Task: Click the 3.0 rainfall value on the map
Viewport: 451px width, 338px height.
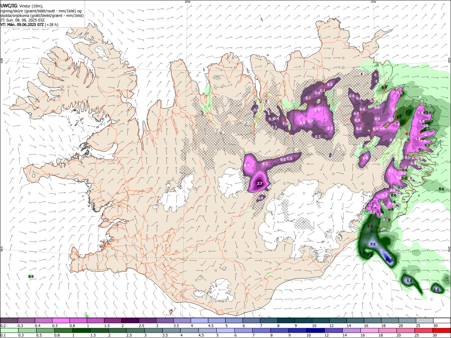Action: 370,226
